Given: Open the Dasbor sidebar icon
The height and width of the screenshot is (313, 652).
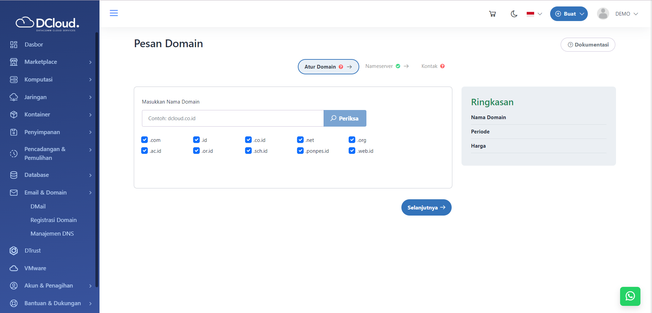Looking at the screenshot, I should point(14,44).
